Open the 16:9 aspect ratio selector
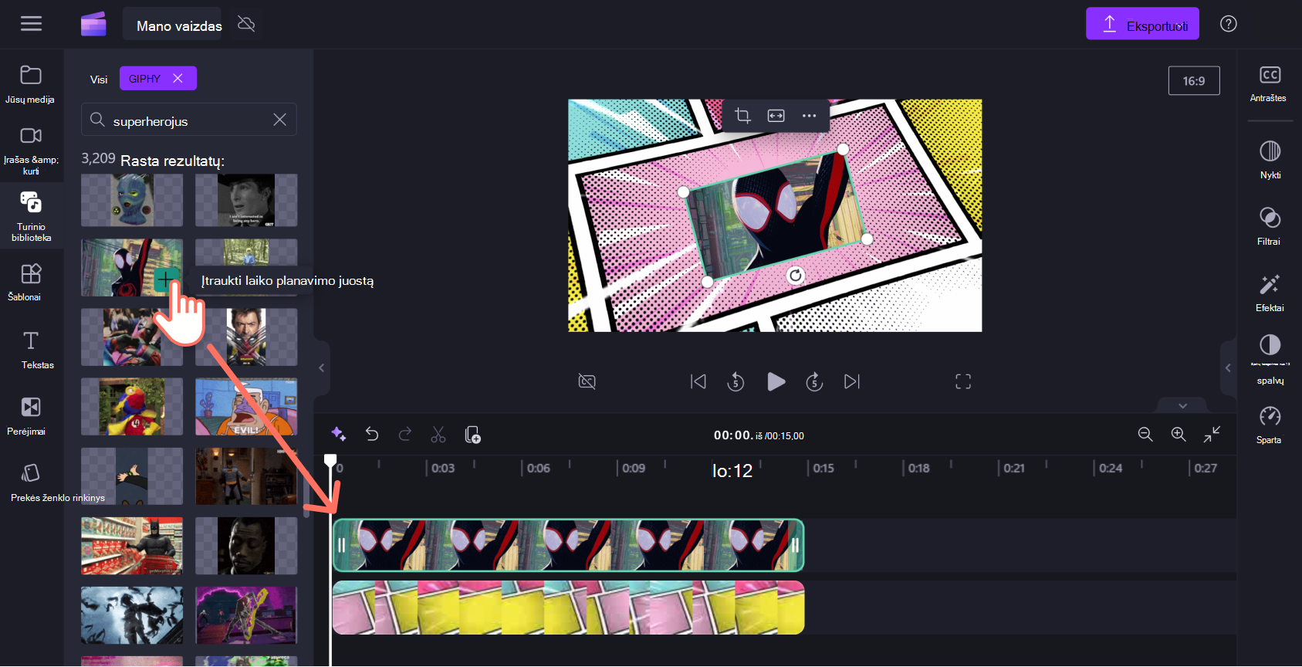The width and height of the screenshot is (1302, 667). point(1194,80)
